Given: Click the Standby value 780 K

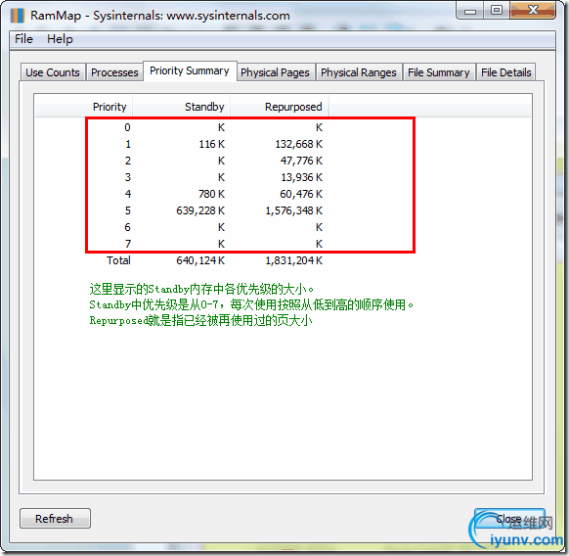Looking at the screenshot, I should (x=212, y=194).
